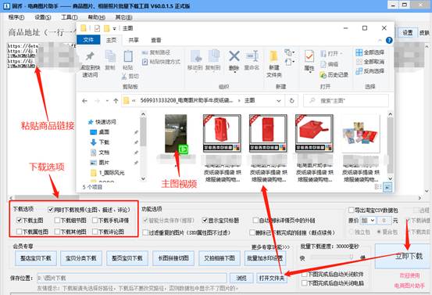Screen dimensions: 432x295
Task: Expand 更多专享功能 section
Action: point(270,247)
